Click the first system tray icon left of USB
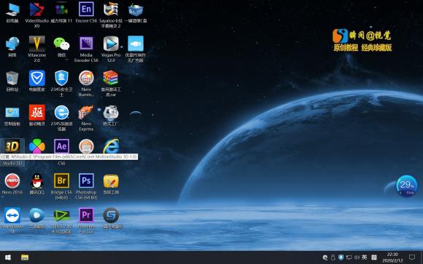 (325, 257)
